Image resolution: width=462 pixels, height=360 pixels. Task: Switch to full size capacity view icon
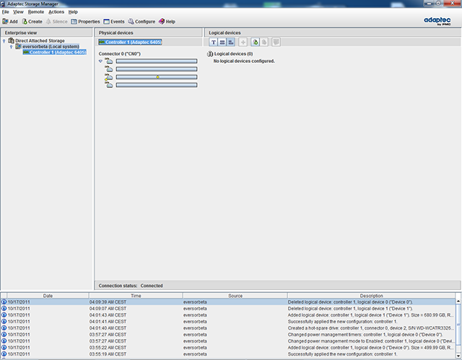(222, 42)
